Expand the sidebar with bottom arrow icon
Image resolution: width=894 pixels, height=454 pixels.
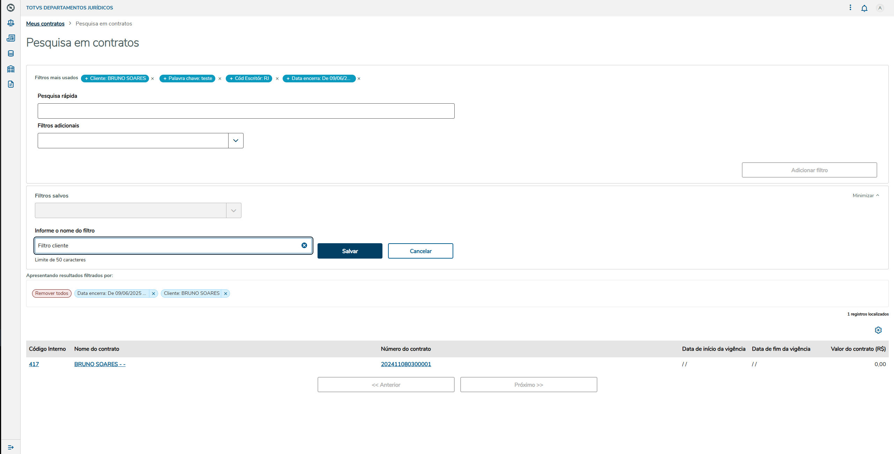click(x=11, y=447)
